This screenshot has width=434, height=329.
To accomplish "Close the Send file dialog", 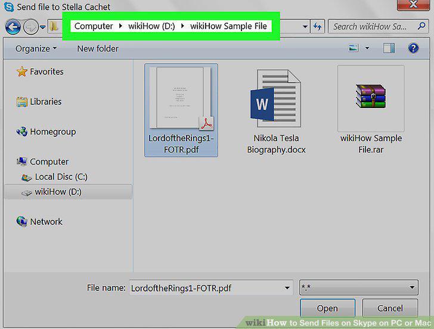I will 413,5.
